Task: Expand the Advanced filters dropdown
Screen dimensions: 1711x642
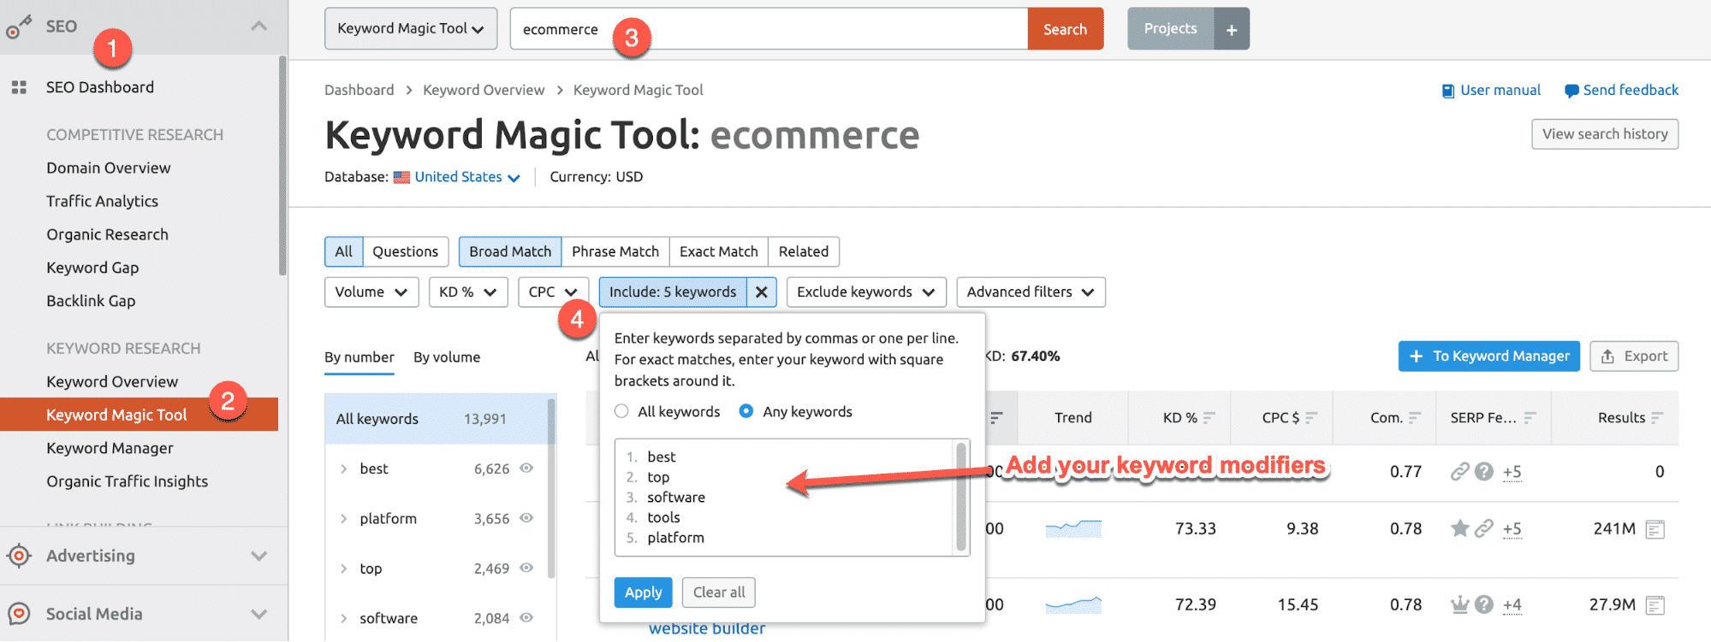Action: [x=1030, y=292]
